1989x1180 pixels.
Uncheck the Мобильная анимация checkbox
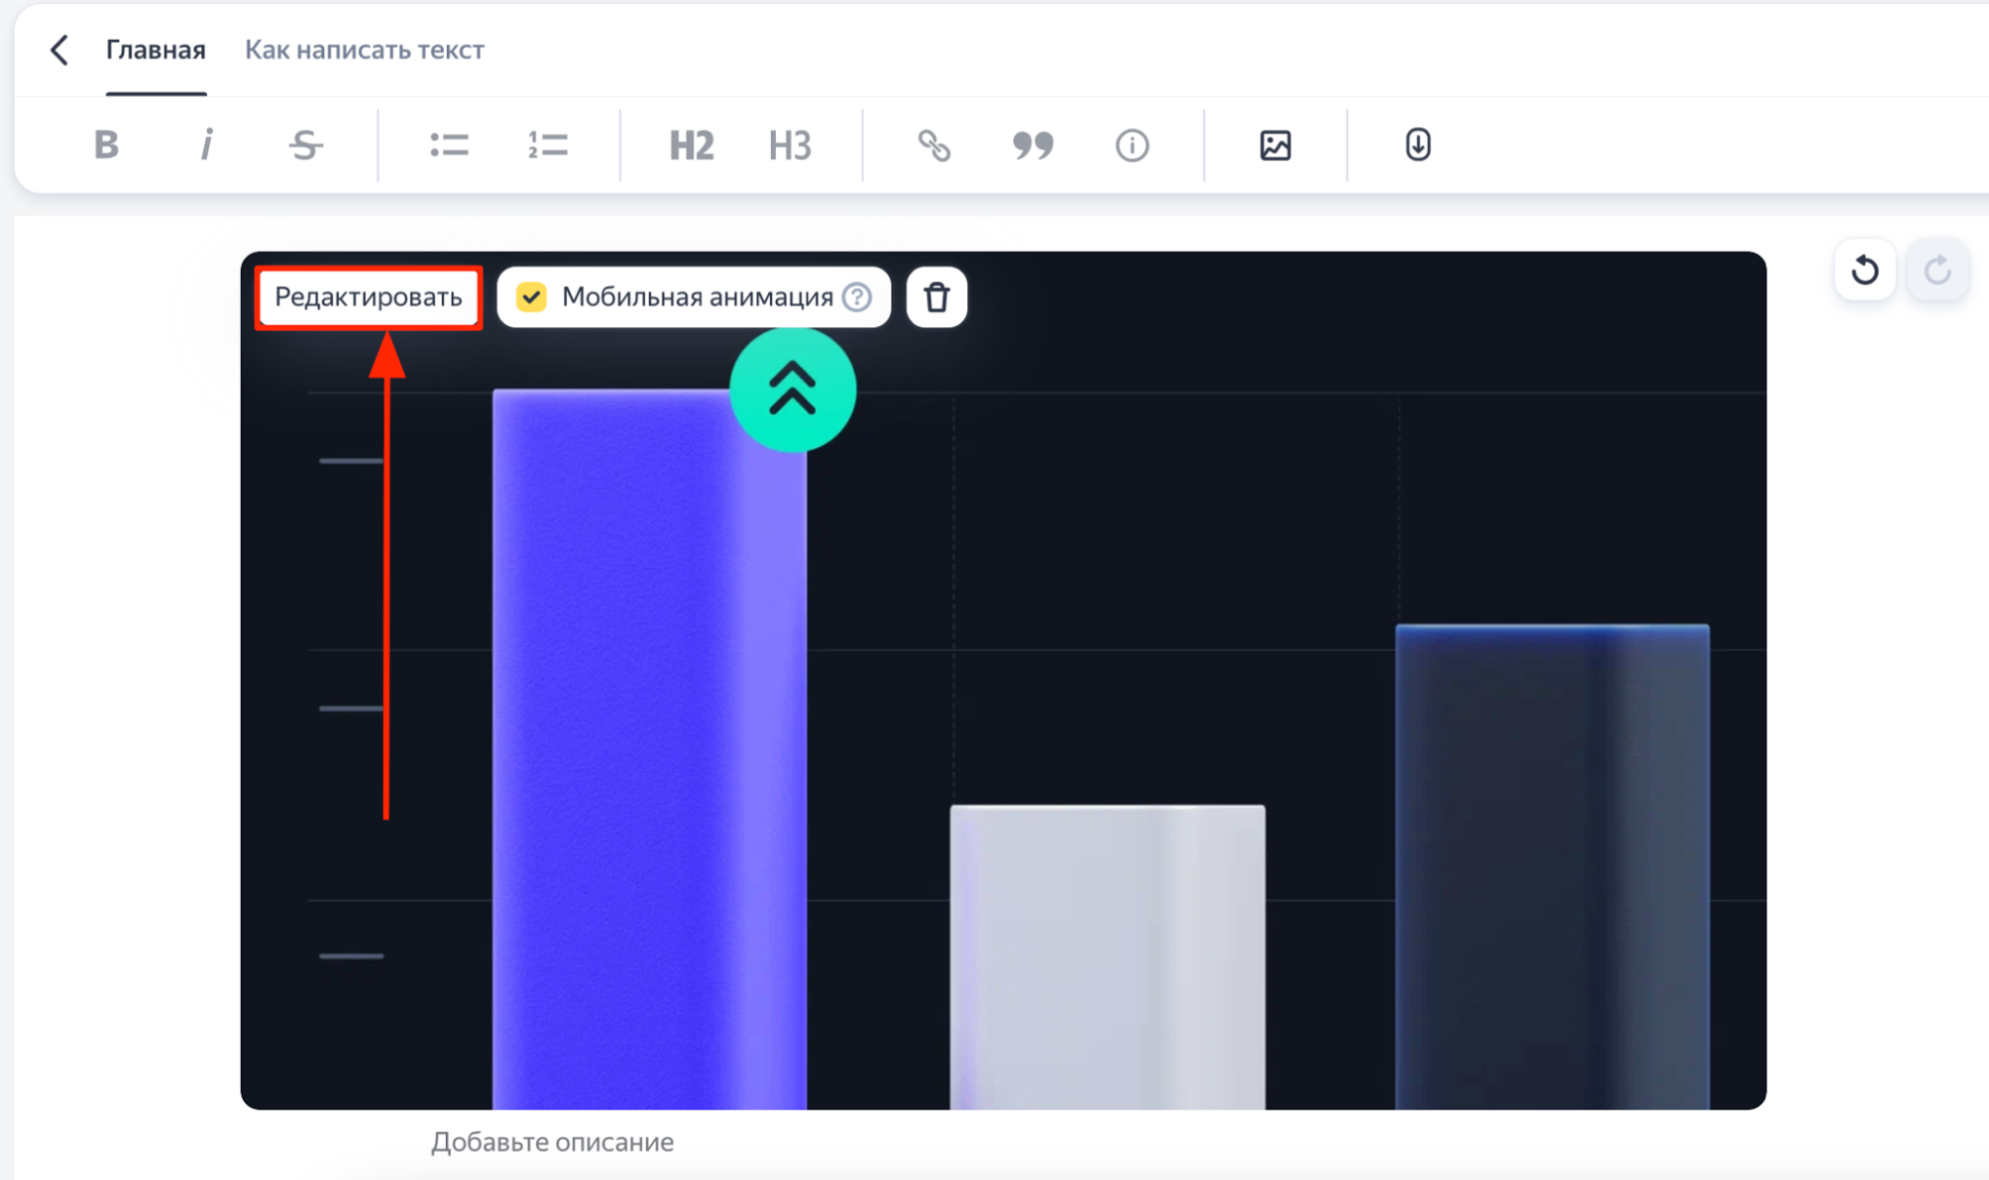(x=531, y=296)
